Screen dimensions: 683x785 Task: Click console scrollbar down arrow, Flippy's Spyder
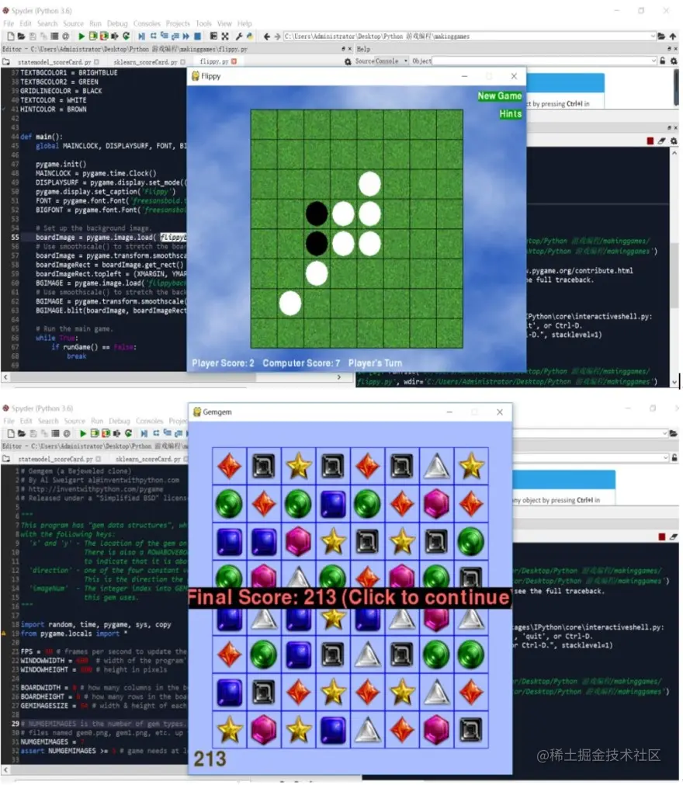point(674,382)
